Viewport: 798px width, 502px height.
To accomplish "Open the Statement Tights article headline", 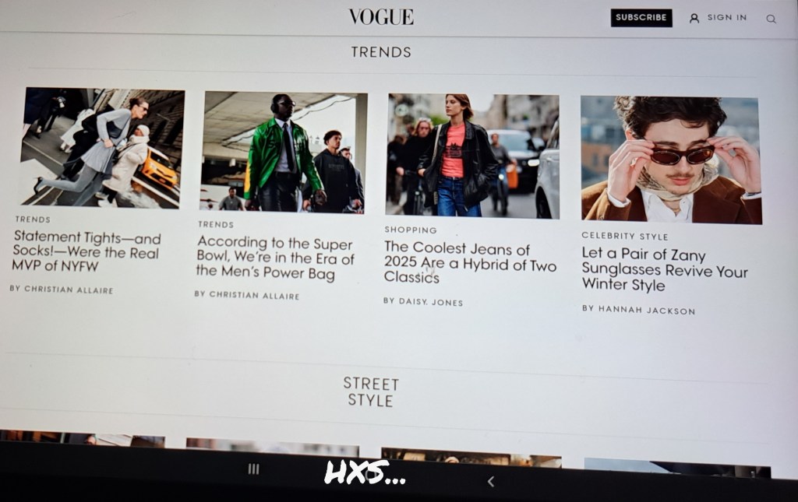I will [87, 251].
